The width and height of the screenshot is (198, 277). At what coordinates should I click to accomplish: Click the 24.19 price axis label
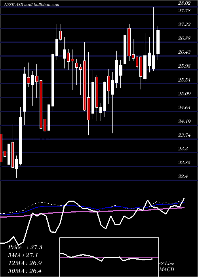pos(184,121)
